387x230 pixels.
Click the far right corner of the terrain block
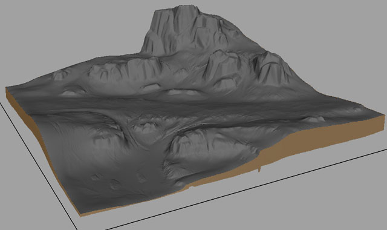pyautogui.click(x=385, y=117)
